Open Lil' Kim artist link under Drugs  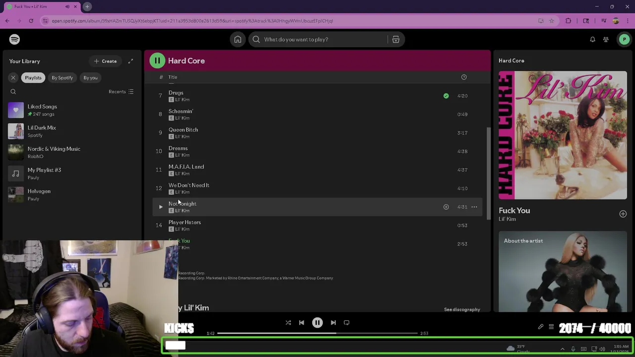182,100
